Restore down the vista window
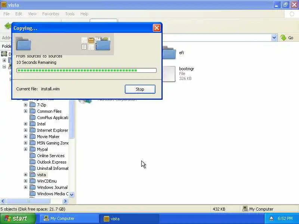299x224 pixels. click(x=286, y=5)
